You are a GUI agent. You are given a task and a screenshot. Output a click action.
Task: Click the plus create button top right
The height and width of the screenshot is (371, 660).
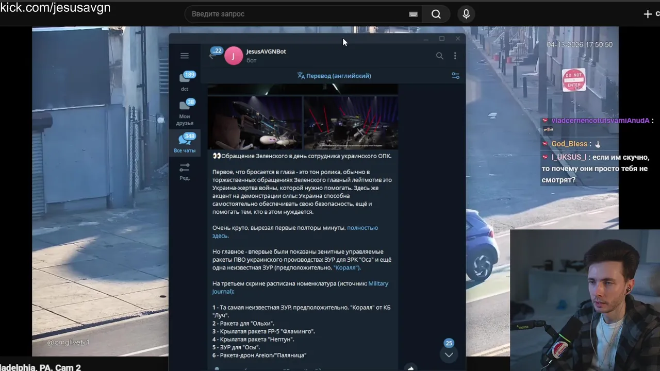(x=648, y=14)
